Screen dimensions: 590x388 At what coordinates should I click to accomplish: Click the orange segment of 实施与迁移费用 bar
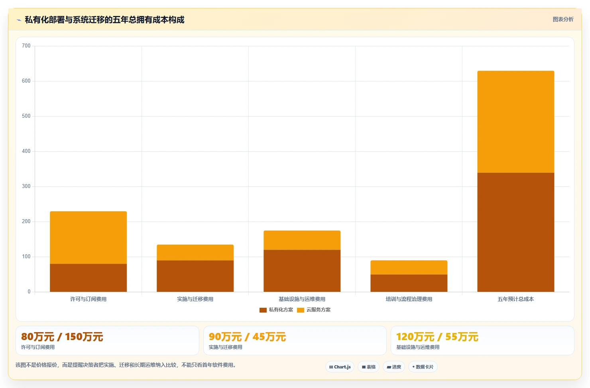point(195,253)
